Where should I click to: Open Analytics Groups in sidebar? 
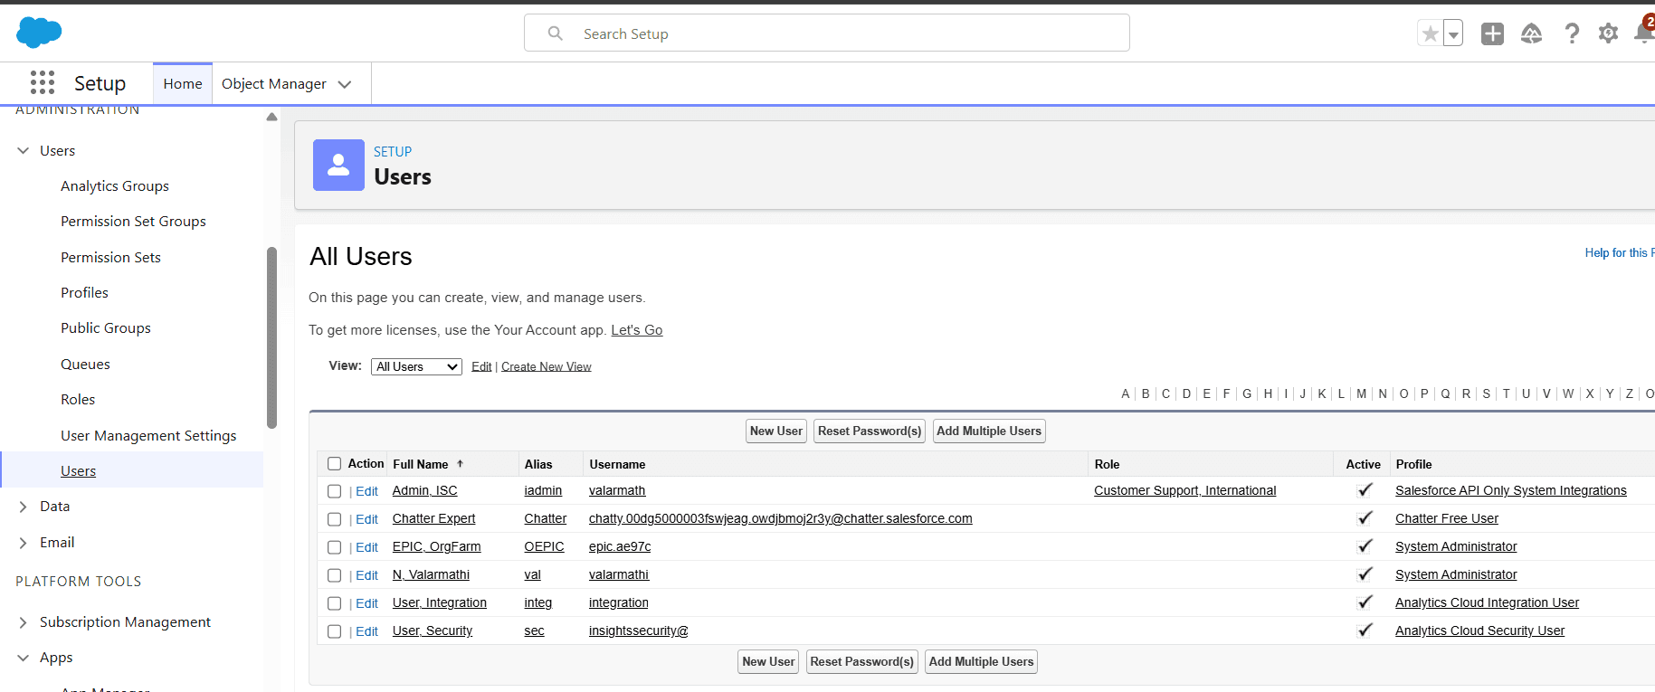coord(115,186)
